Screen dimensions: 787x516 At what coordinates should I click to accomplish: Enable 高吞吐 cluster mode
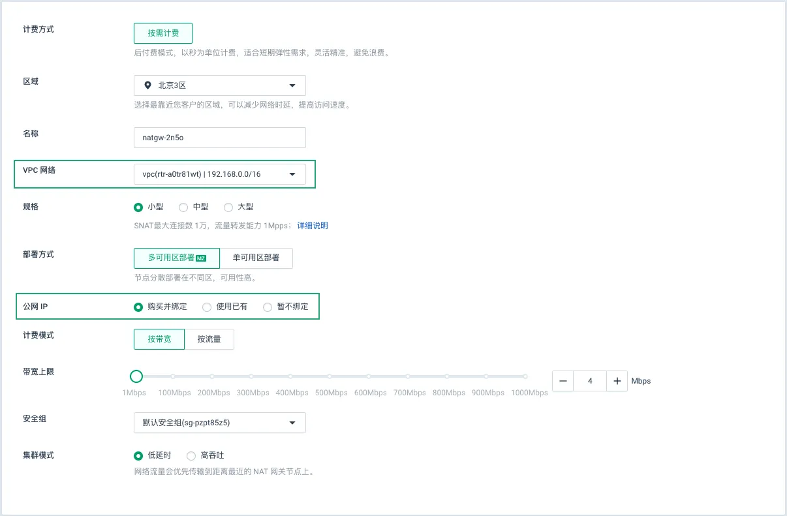(x=191, y=456)
